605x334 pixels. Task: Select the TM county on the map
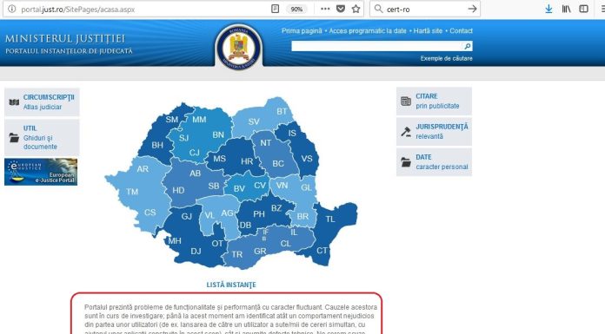[132, 192]
